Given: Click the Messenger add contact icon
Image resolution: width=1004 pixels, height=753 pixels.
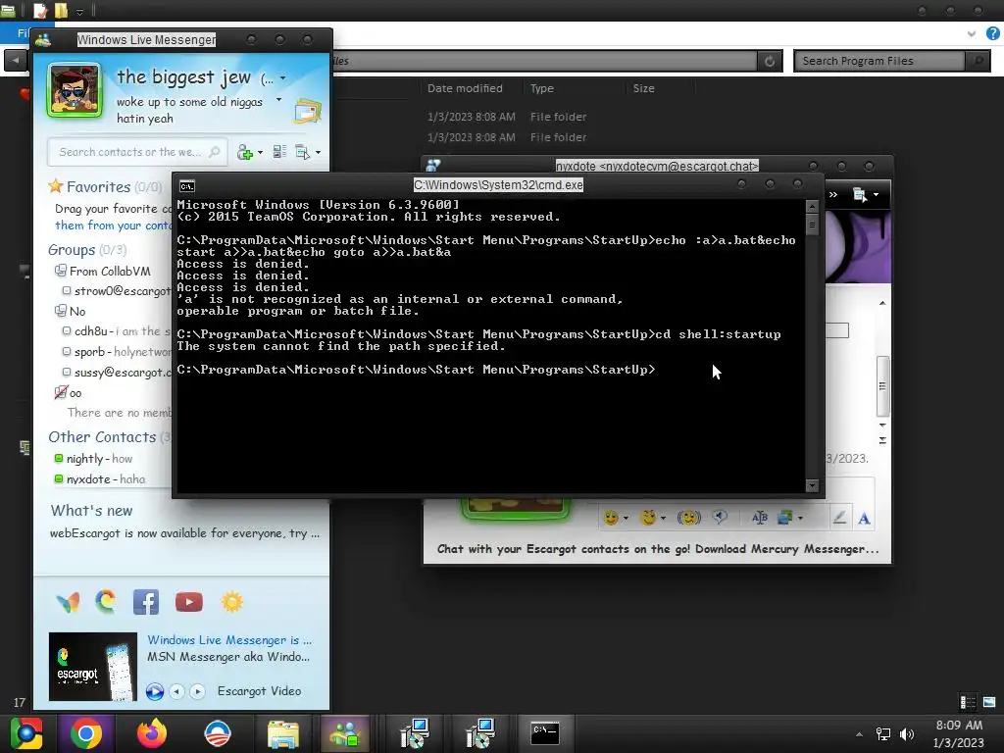Looking at the screenshot, I should [x=244, y=152].
